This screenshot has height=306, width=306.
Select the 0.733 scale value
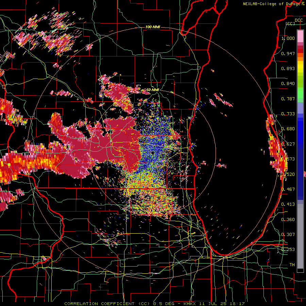click(x=288, y=114)
